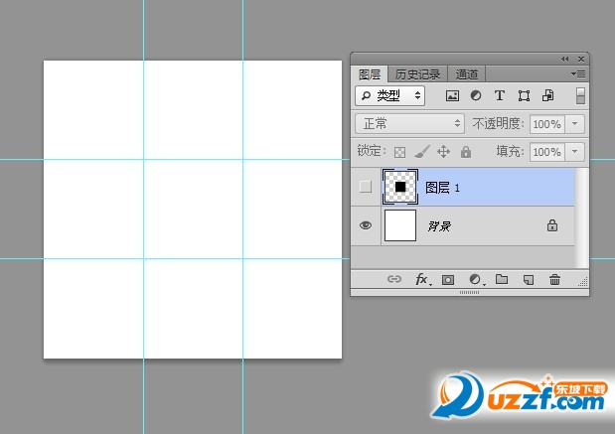This screenshot has height=434, width=615.
Task: Click the 不透明度 100% value field
Action: (547, 124)
